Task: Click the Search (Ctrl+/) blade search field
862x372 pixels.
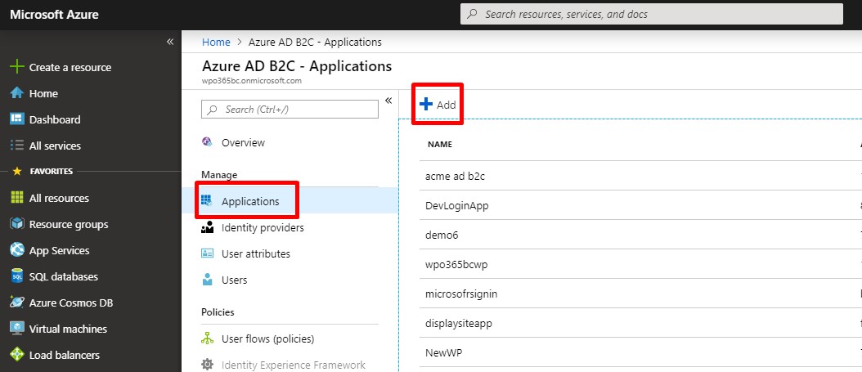Action: pos(290,110)
